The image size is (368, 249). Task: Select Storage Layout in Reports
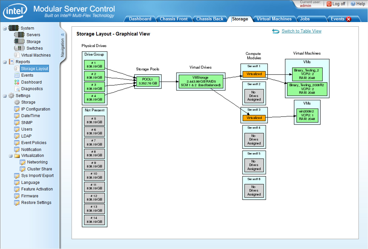tap(34, 68)
